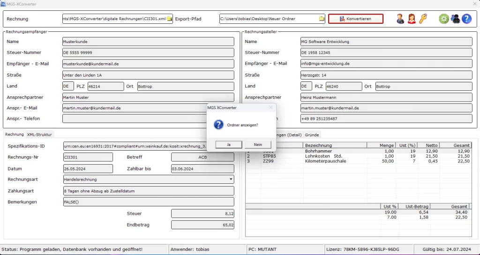Viewport: 480px width, 255px height.
Task: Expand the Rechnungsart dropdown
Action: click(x=231, y=179)
